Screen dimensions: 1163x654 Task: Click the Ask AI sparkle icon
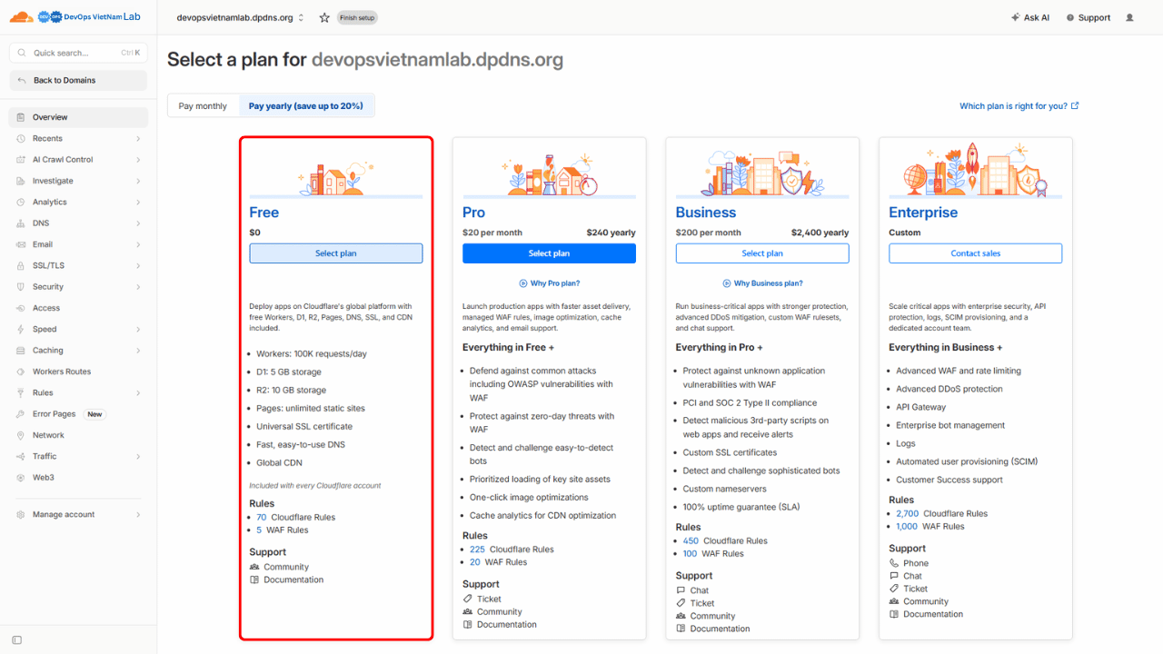[x=1015, y=17]
